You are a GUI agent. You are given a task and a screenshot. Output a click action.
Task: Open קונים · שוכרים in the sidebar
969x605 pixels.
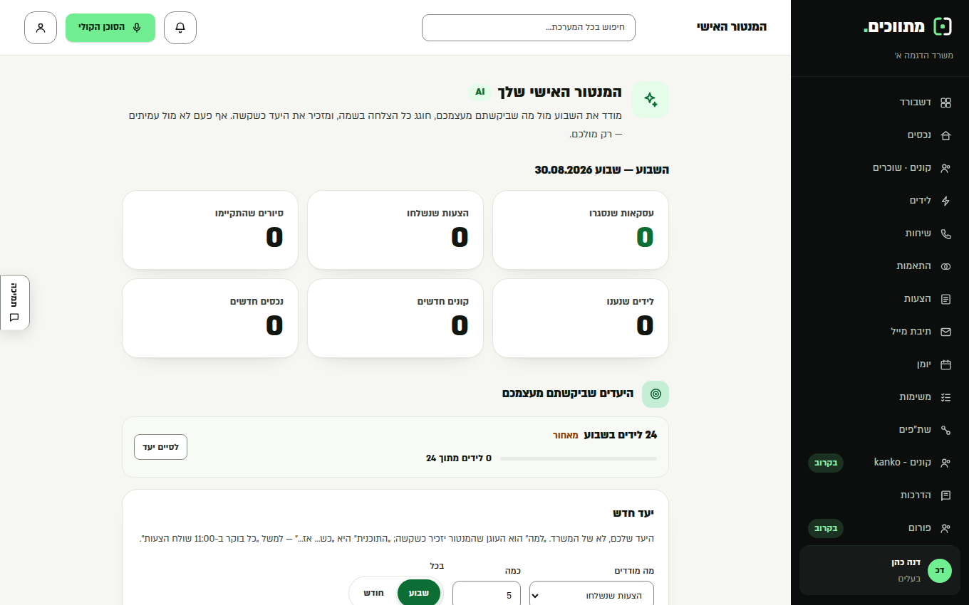point(879,168)
